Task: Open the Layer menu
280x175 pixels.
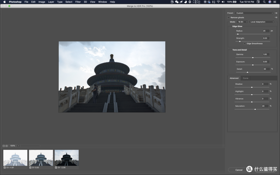Action: coord(51,2)
